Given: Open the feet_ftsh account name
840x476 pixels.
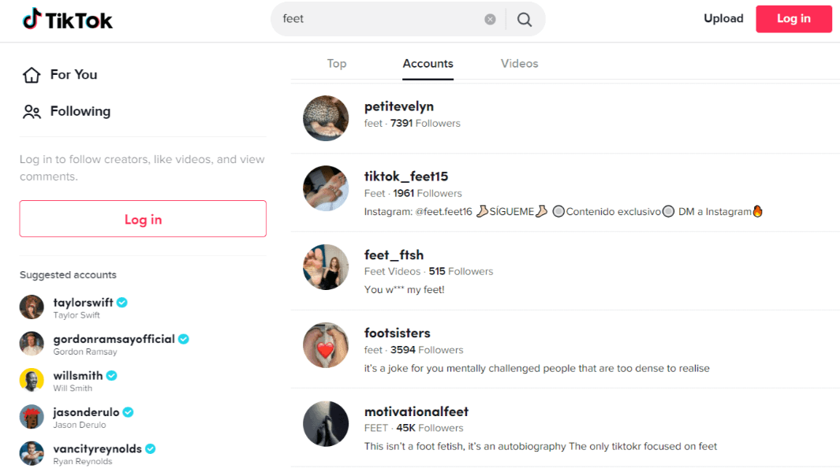Looking at the screenshot, I should coord(394,255).
